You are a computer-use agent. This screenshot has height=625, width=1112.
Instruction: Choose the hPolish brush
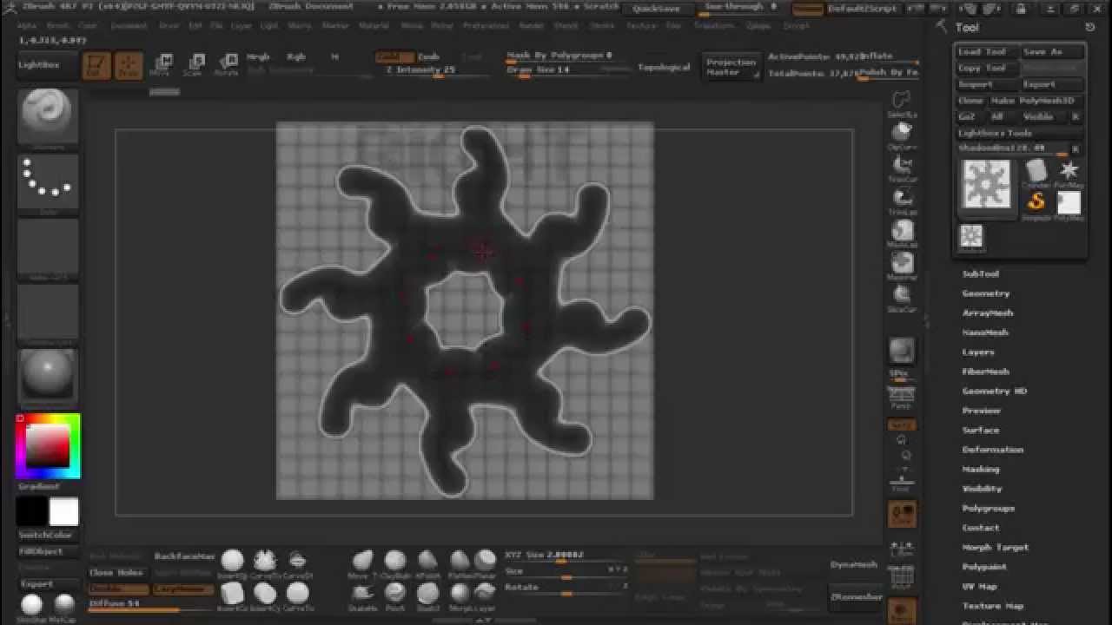coord(427,562)
